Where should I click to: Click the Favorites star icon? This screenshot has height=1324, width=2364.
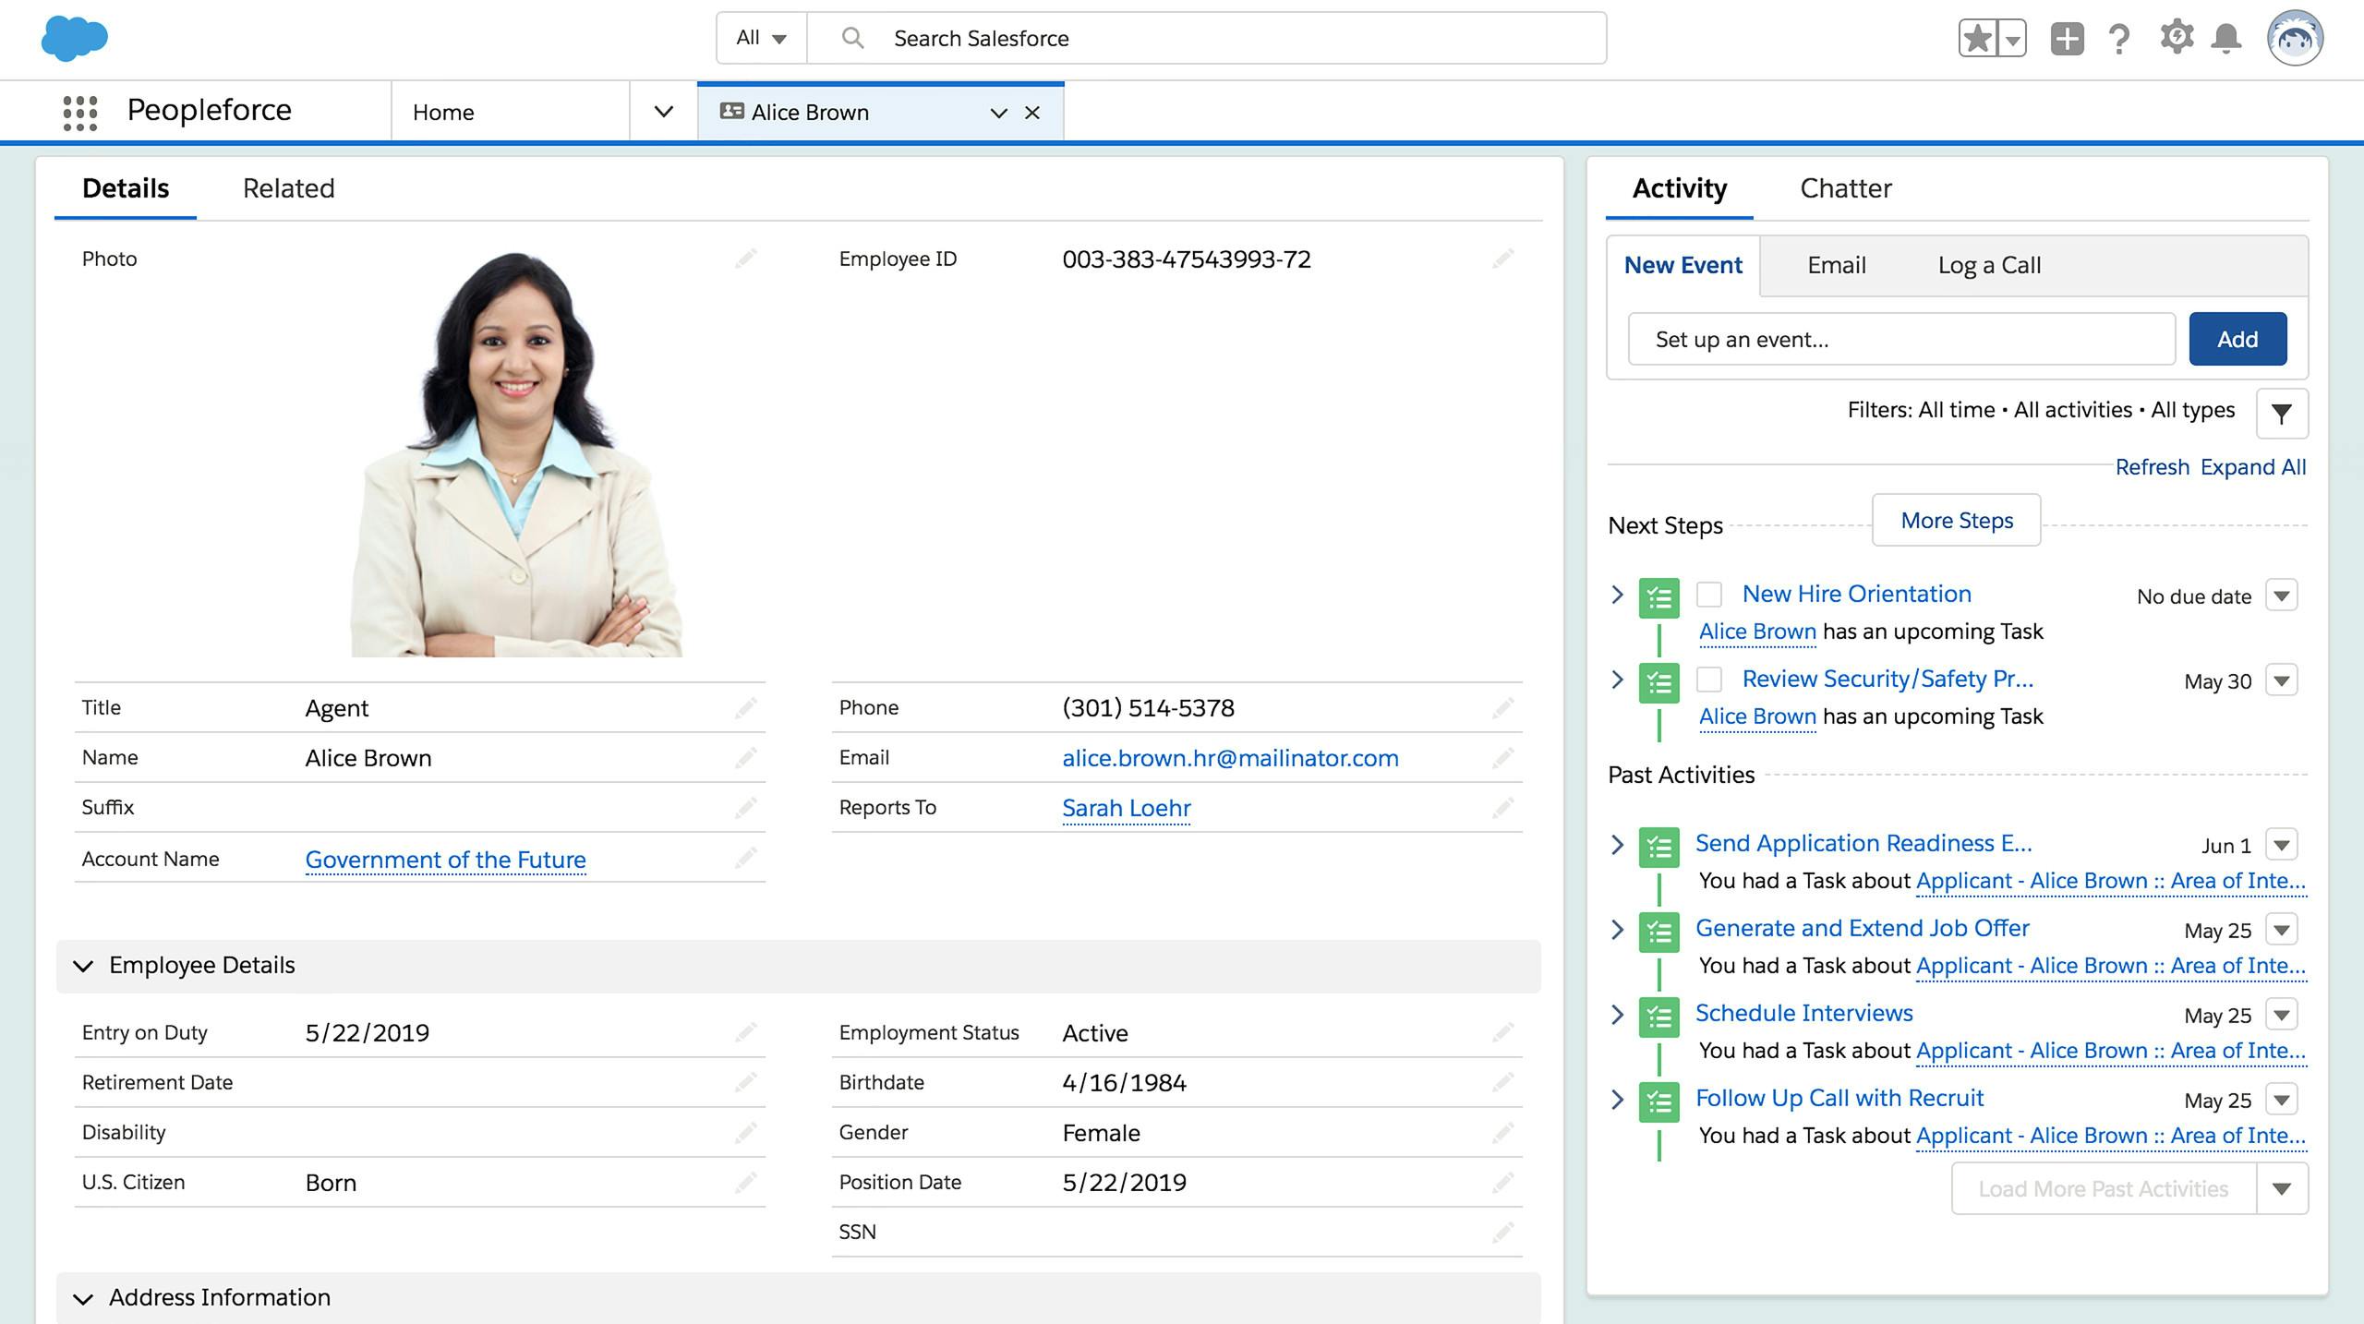(x=1977, y=39)
